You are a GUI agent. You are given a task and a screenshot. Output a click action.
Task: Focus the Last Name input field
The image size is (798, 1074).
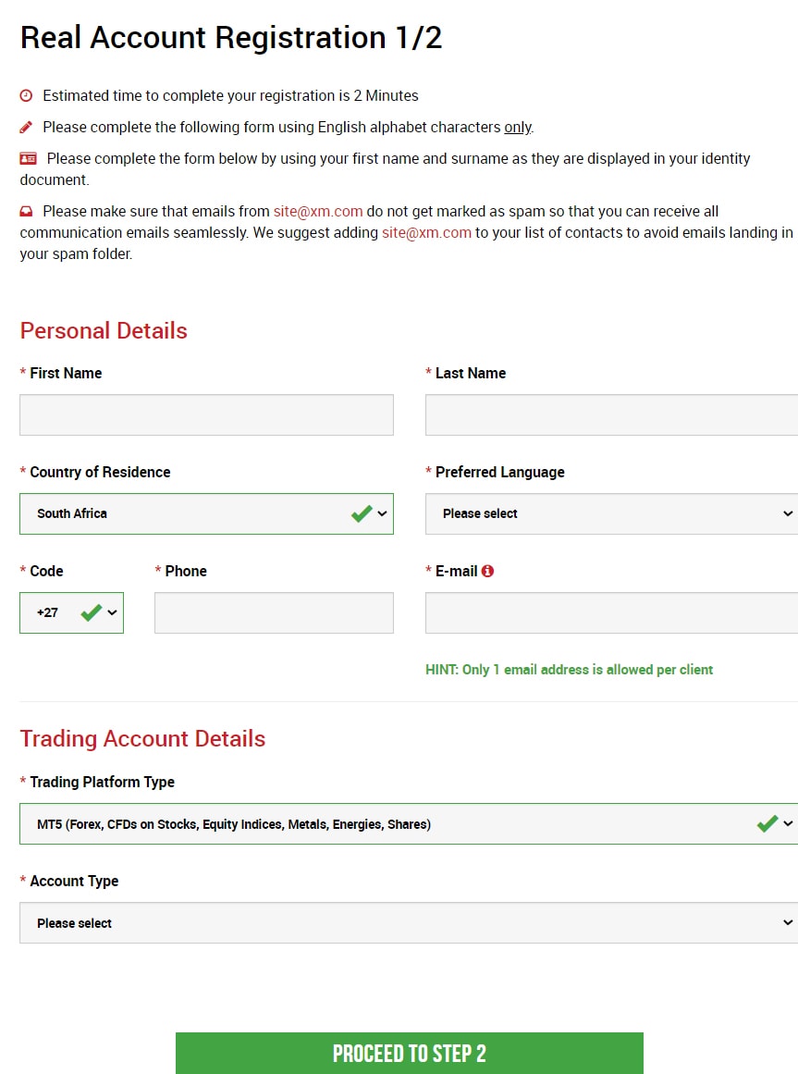[x=610, y=414]
